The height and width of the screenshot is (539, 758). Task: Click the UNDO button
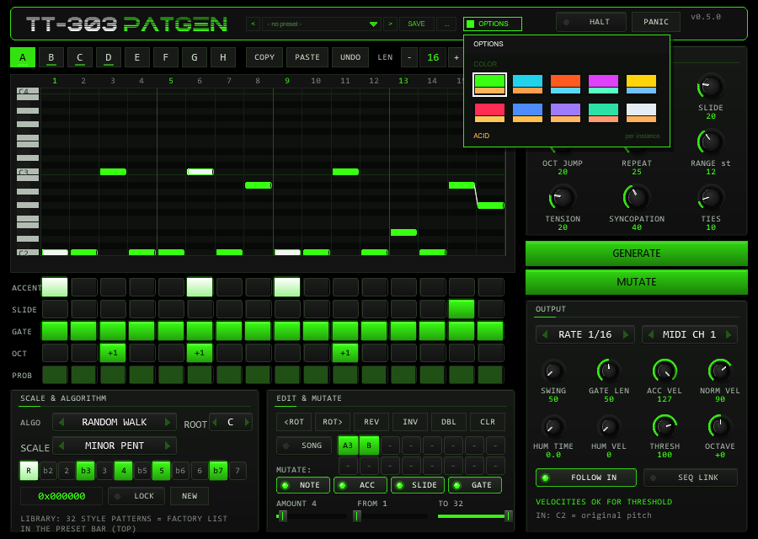(350, 57)
